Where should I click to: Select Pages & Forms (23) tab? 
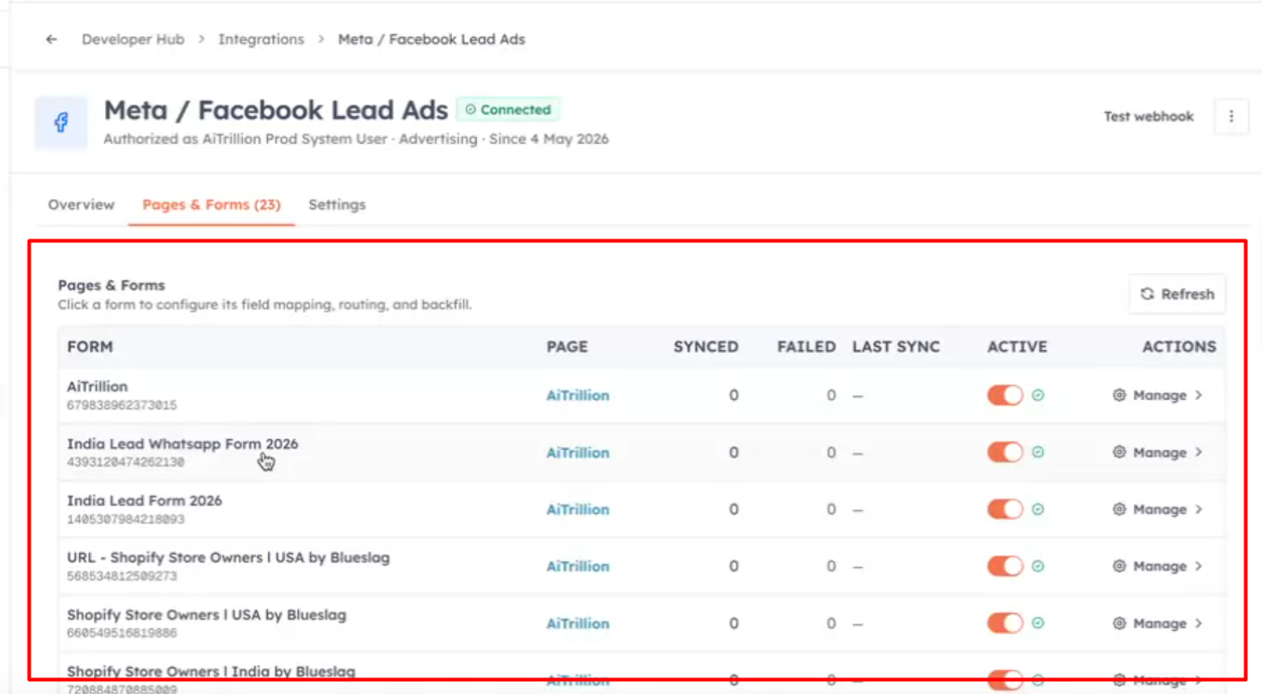coord(212,204)
